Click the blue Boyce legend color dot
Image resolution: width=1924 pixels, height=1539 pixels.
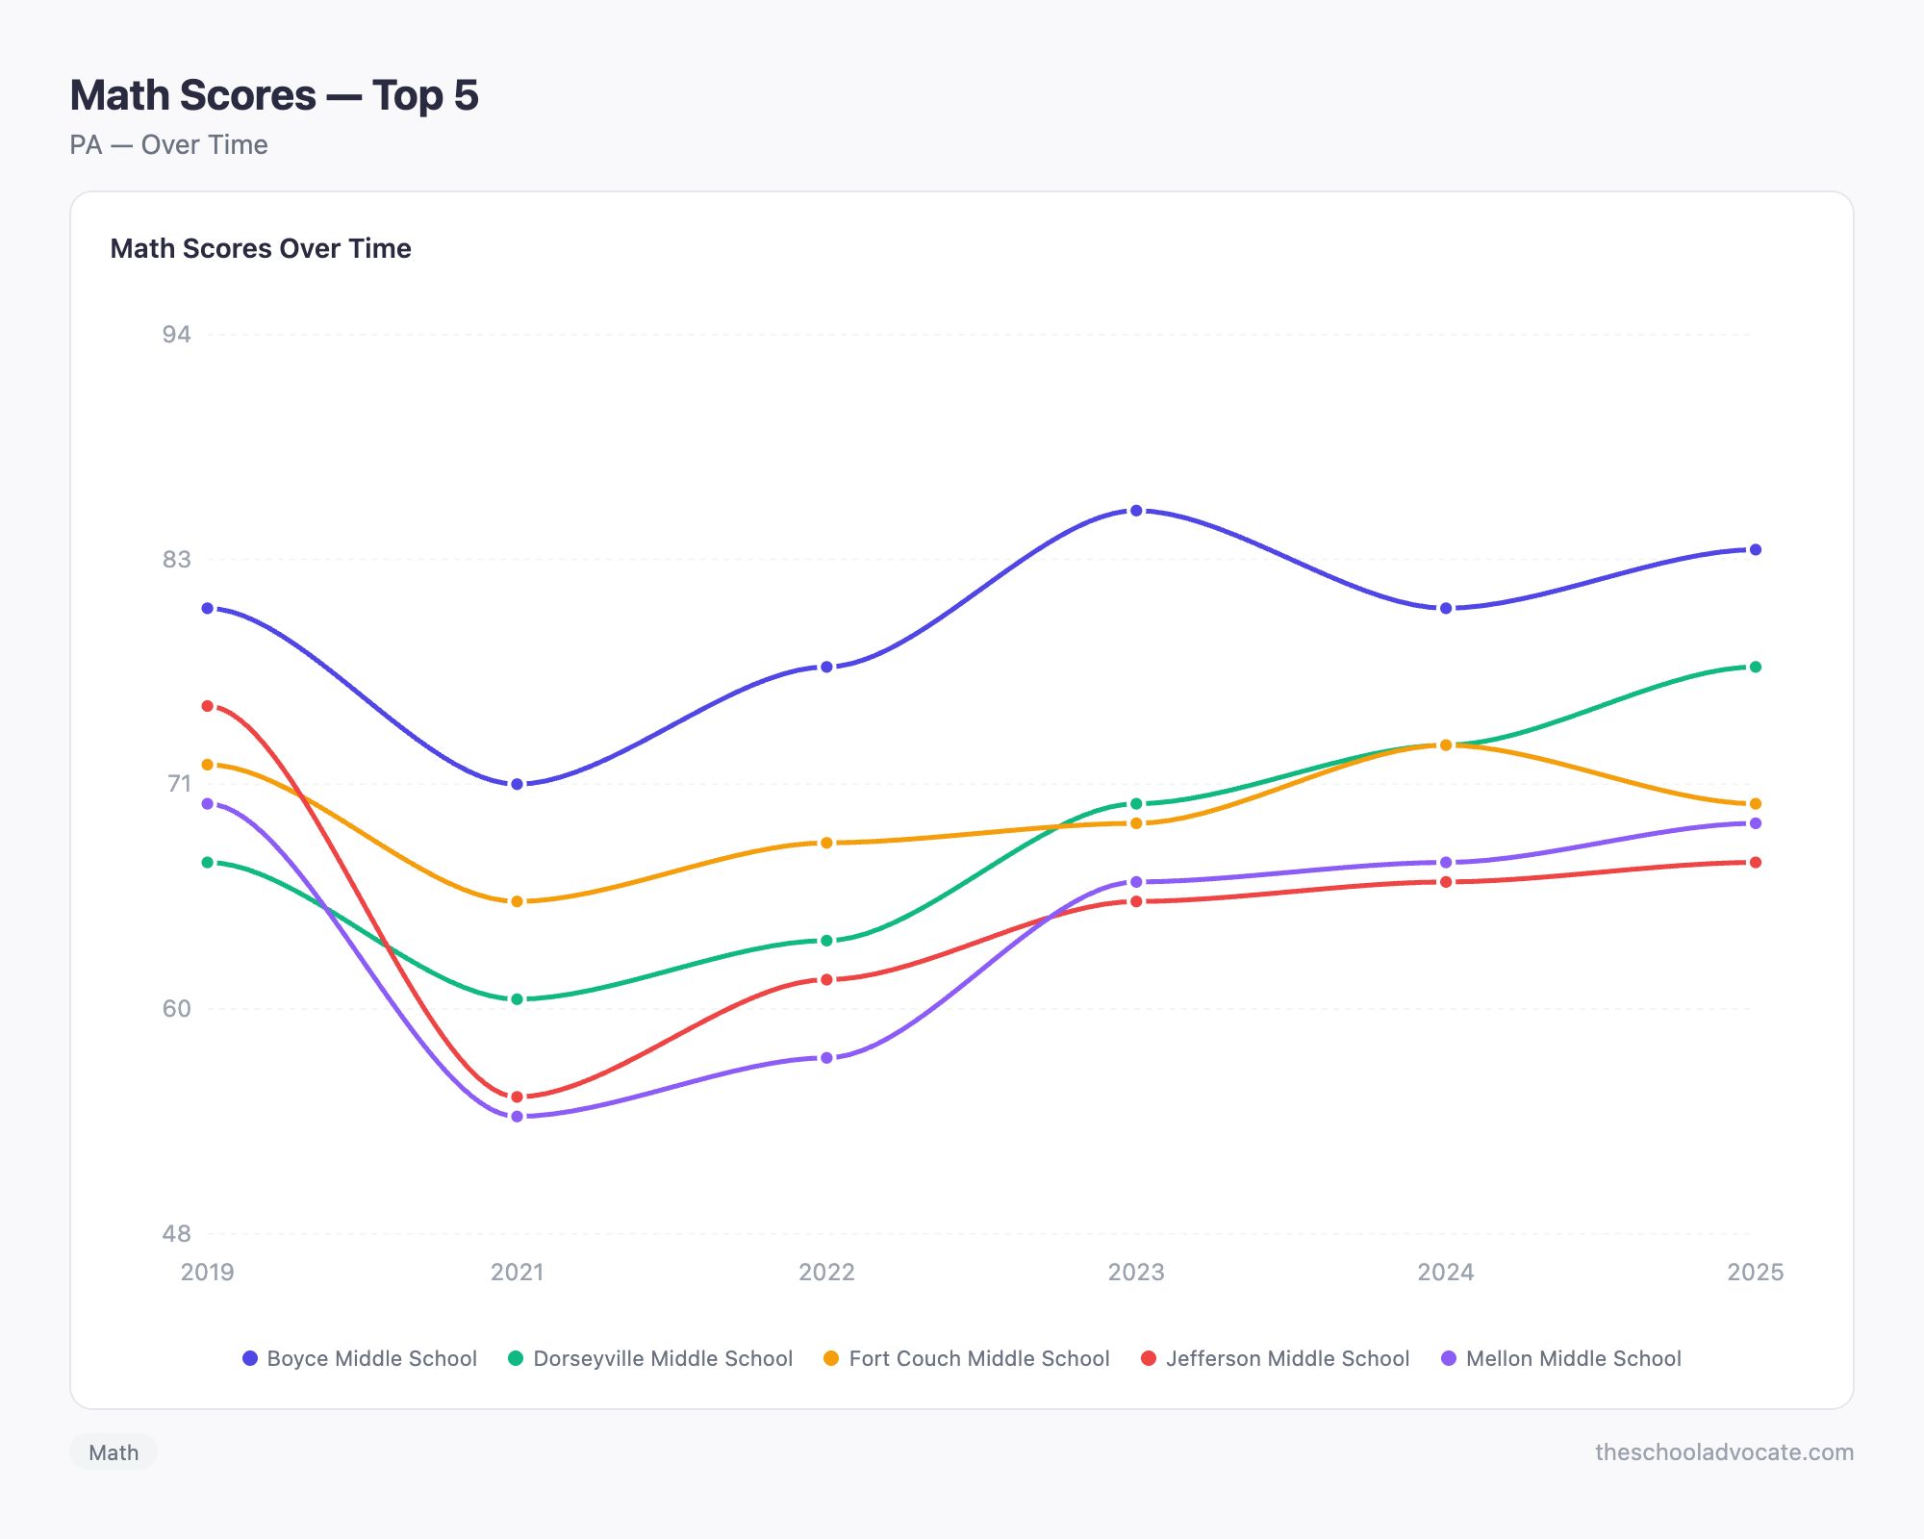(x=250, y=1358)
